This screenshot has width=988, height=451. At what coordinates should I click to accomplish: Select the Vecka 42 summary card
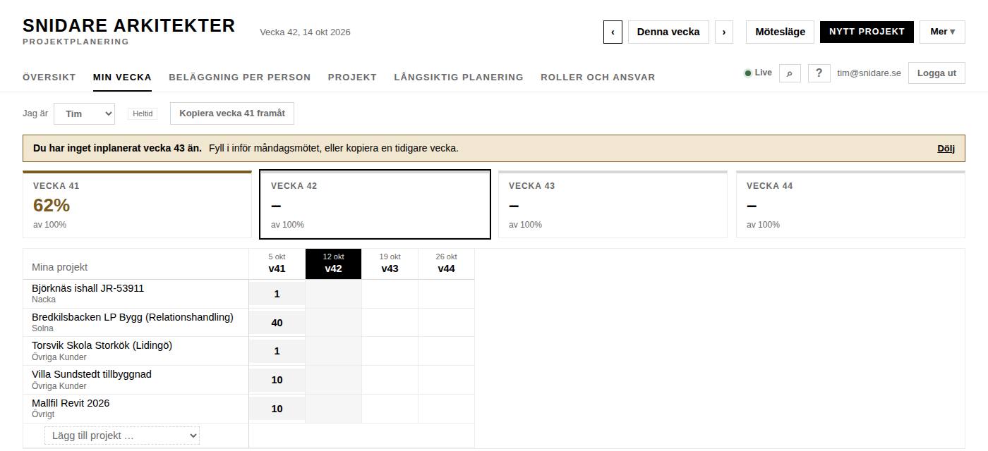tap(375, 204)
